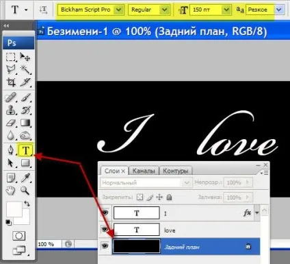Open the Заливка fill slider arrow
The height and width of the screenshot is (264, 290).
tap(248, 197)
